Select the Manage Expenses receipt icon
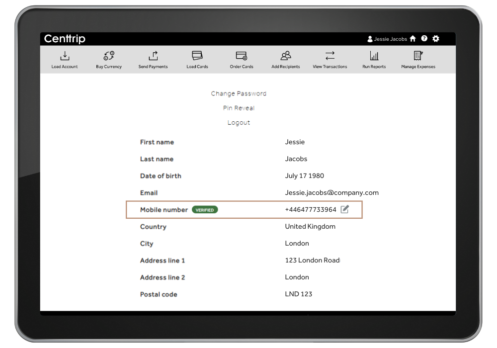The height and width of the screenshot is (348, 497). click(x=418, y=56)
